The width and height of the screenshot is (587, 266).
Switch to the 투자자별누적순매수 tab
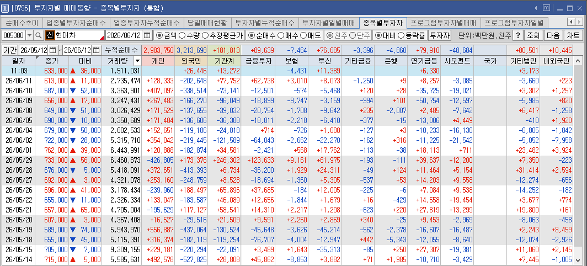(x=265, y=23)
